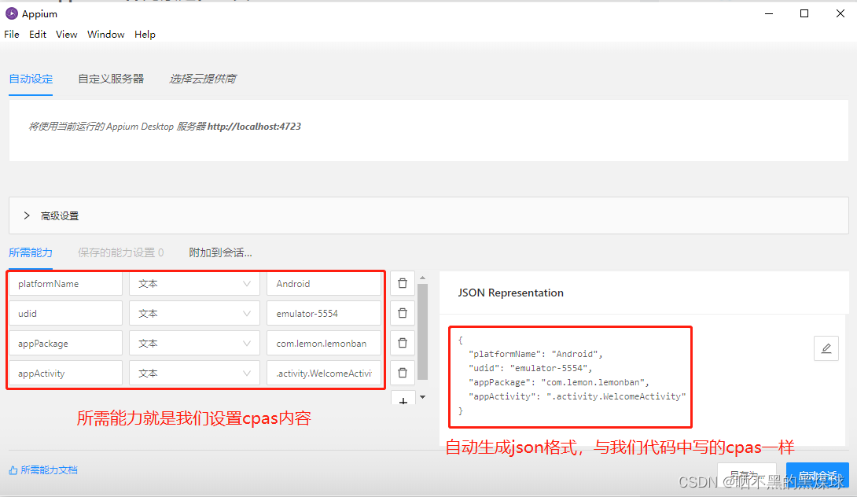Click the udid name field

pyautogui.click(x=65, y=313)
